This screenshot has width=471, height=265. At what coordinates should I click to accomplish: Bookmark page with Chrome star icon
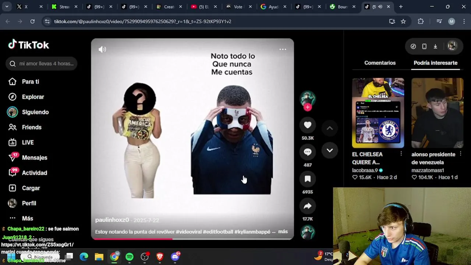(x=403, y=21)
